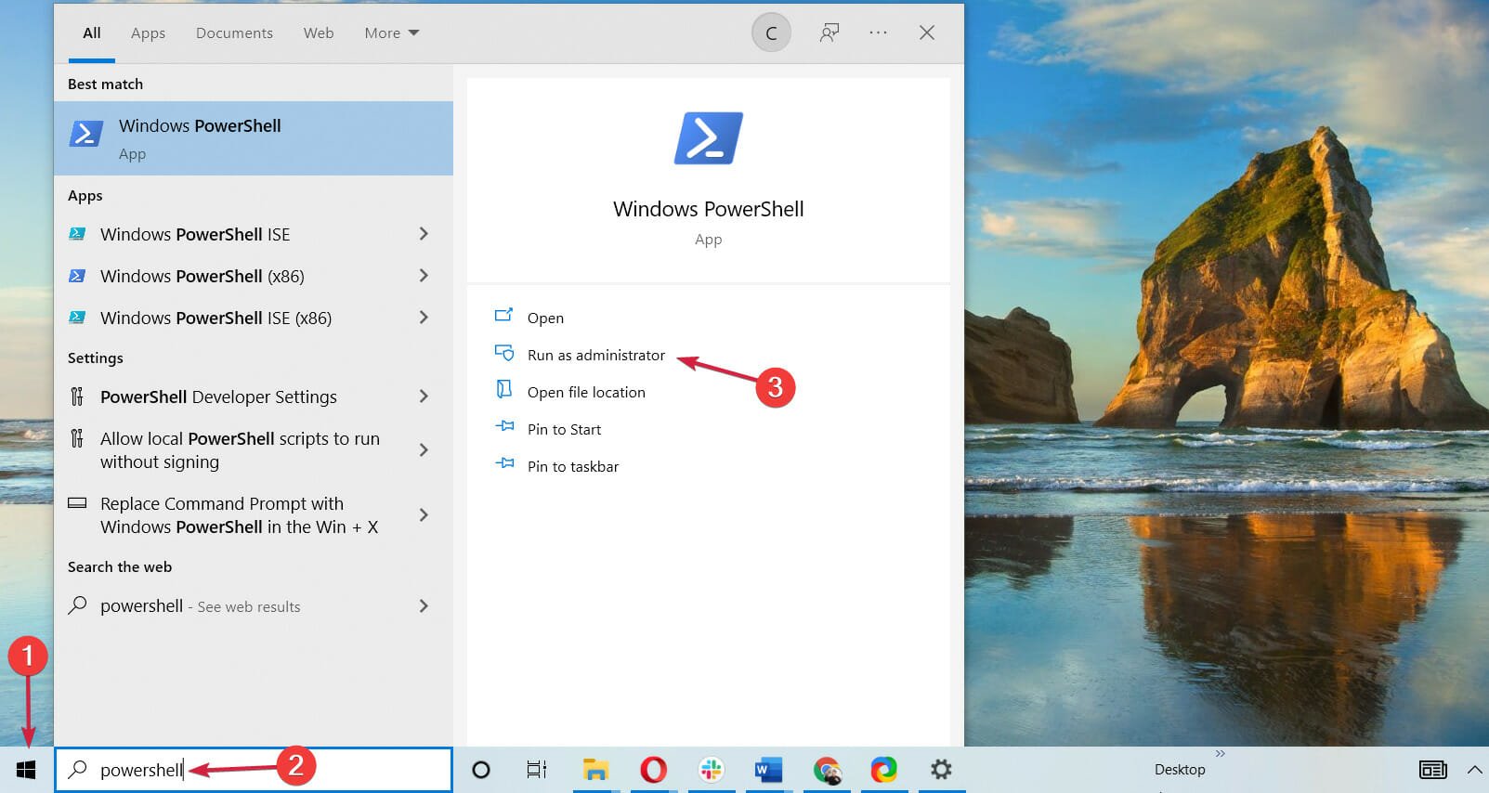The width and height of the screenshot is (1489, 793).
Task: Open Google Chrome from the taskbar
Action: tap(827, 770)
